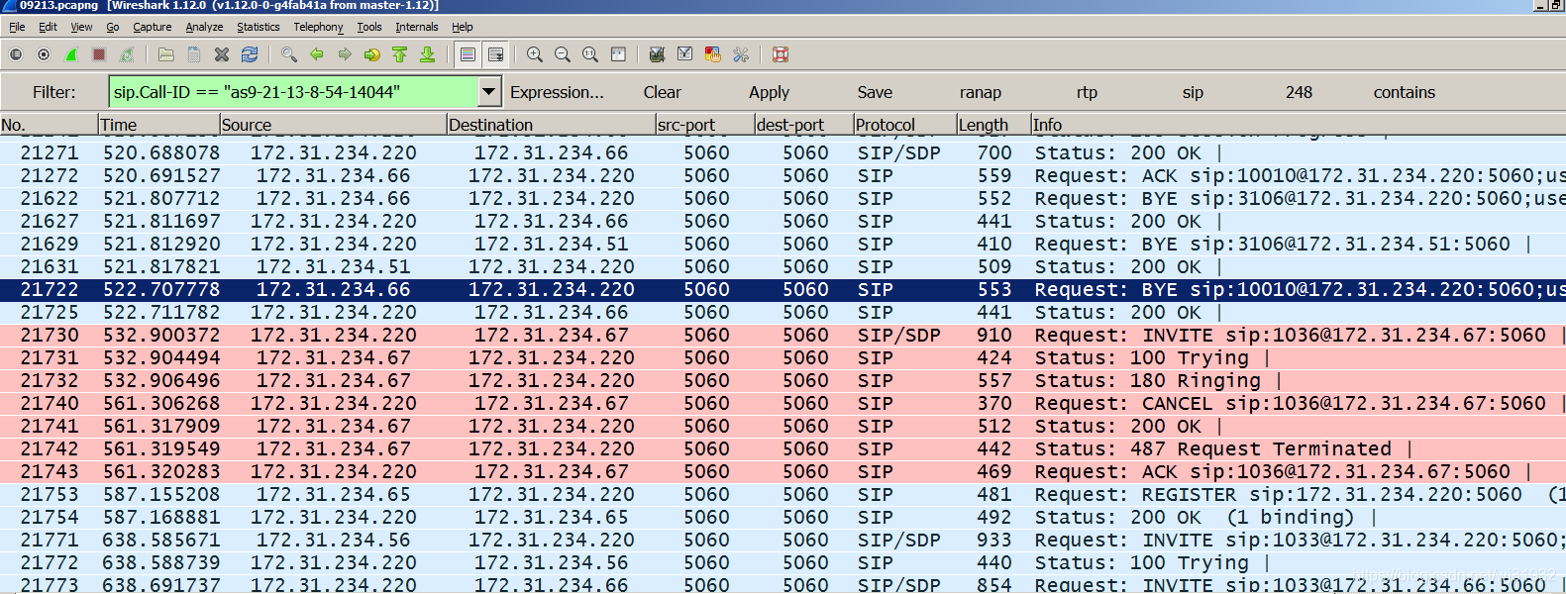Image resolution: width=1566 pixels, height=594 pixels.
Task: Open the Internals menu
Action: coord(416,27)
